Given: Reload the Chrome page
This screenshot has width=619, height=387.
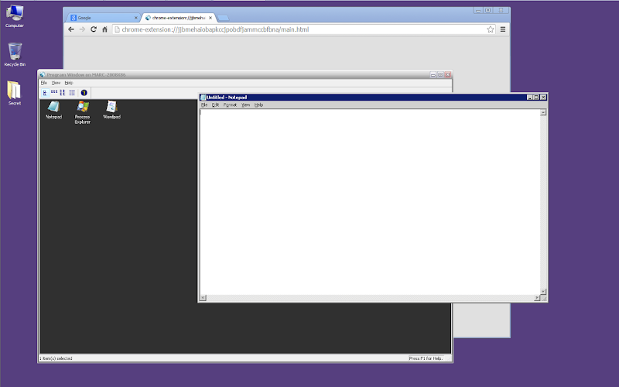Looking at the screenshot, I should [x=94, y=29].
